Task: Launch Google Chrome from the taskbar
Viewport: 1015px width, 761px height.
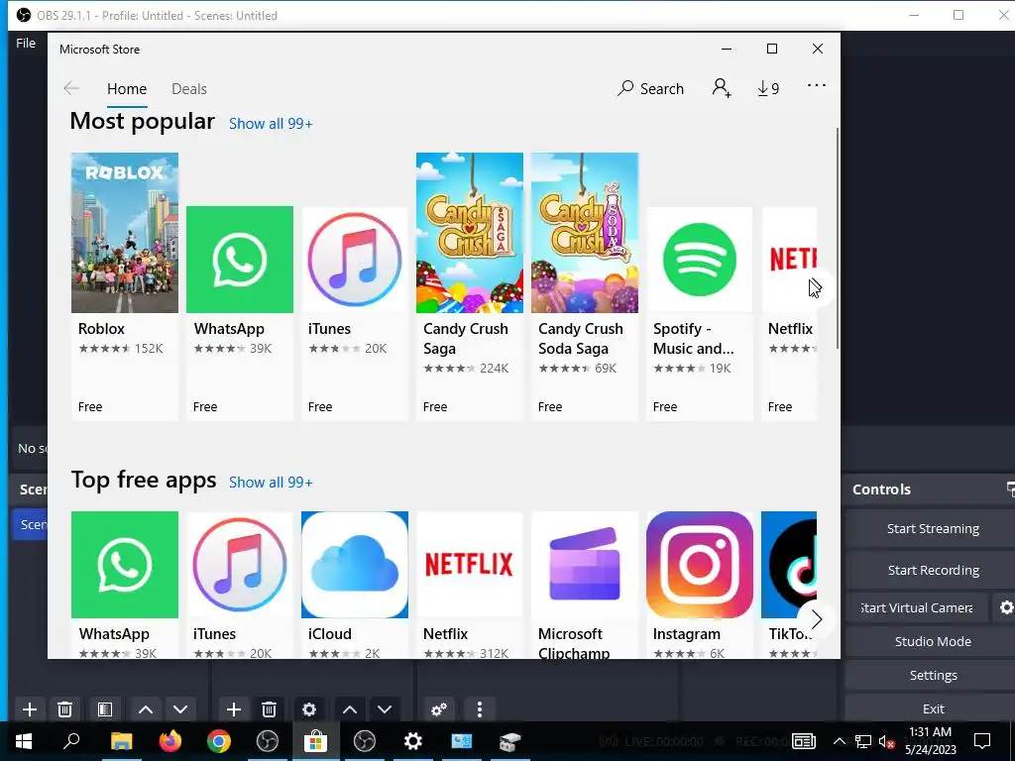Action: coord(219,741)
